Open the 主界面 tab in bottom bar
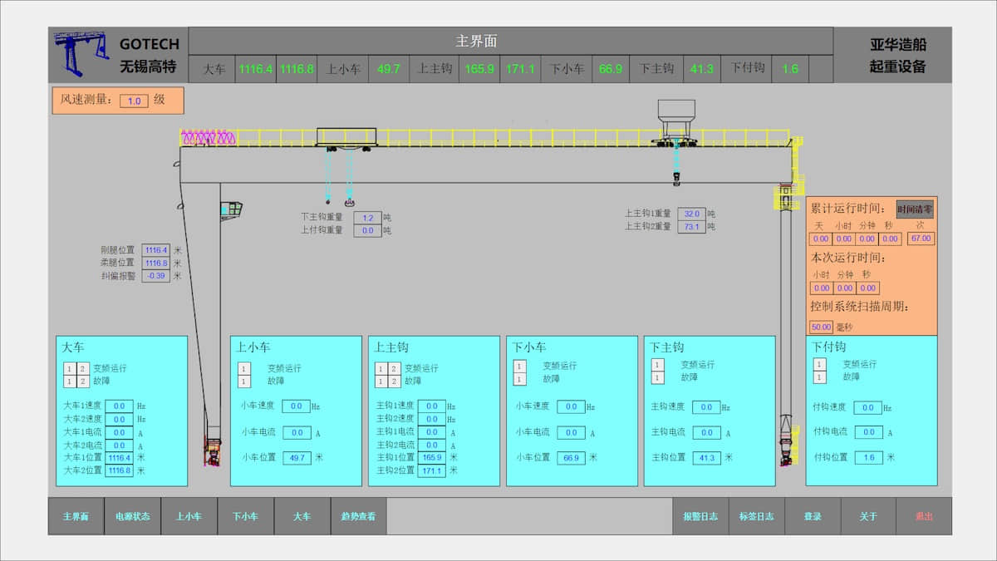Image resolution: width=997 pixels, height=561 pixels. tap(76, 516)
